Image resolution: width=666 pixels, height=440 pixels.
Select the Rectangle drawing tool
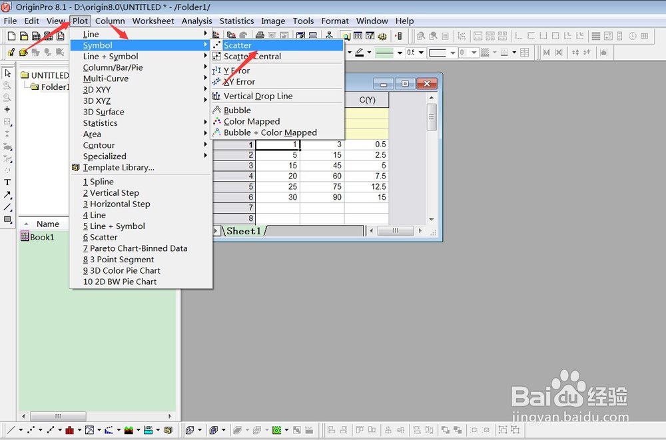tap(7, 219)
